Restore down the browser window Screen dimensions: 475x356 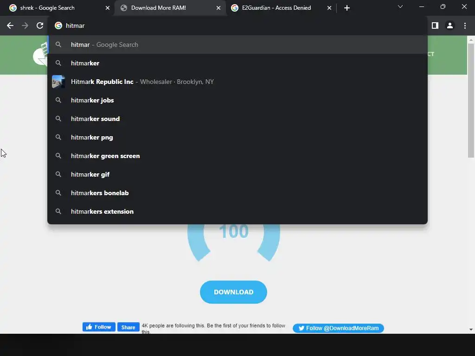443,6
